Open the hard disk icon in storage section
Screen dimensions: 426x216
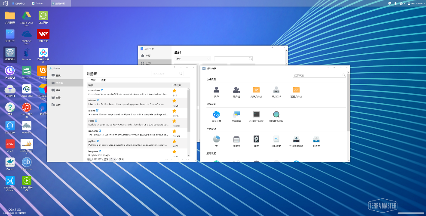click(256, 139)
